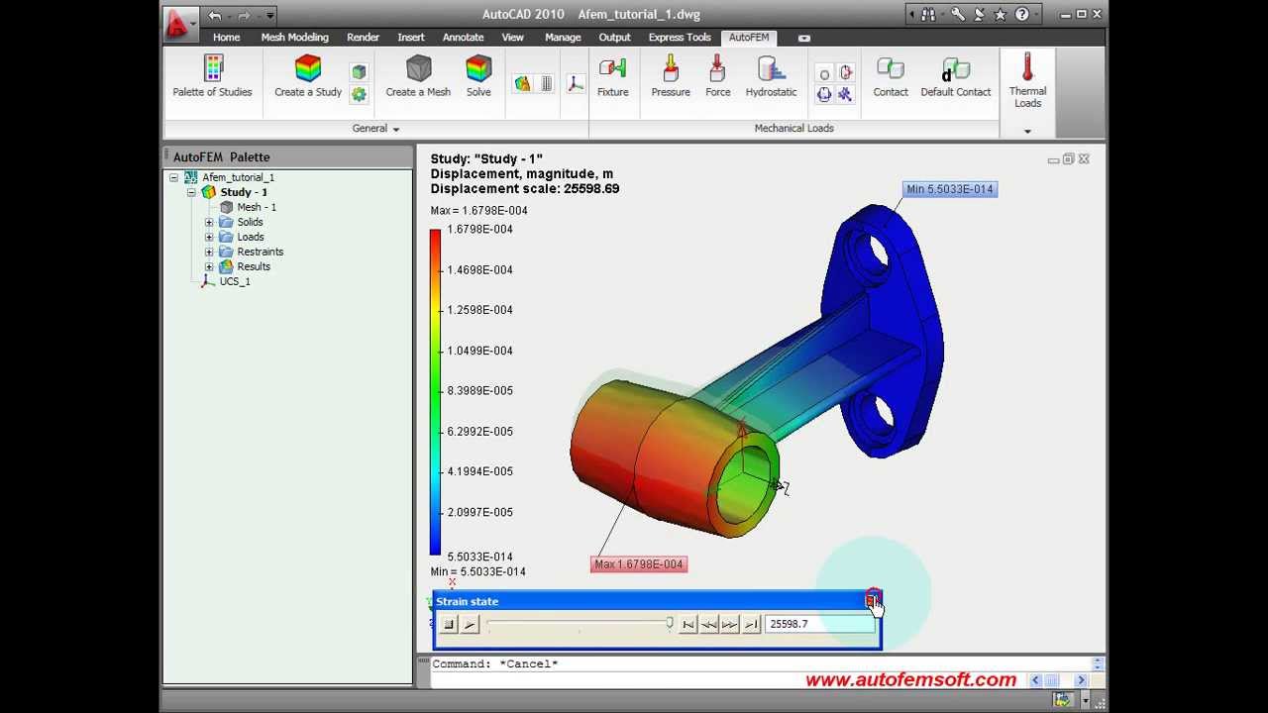Screen dimensions: 1268x713
Task: Collapse the Afem_tutorial_1 tree node
Action: coord(174,178)
